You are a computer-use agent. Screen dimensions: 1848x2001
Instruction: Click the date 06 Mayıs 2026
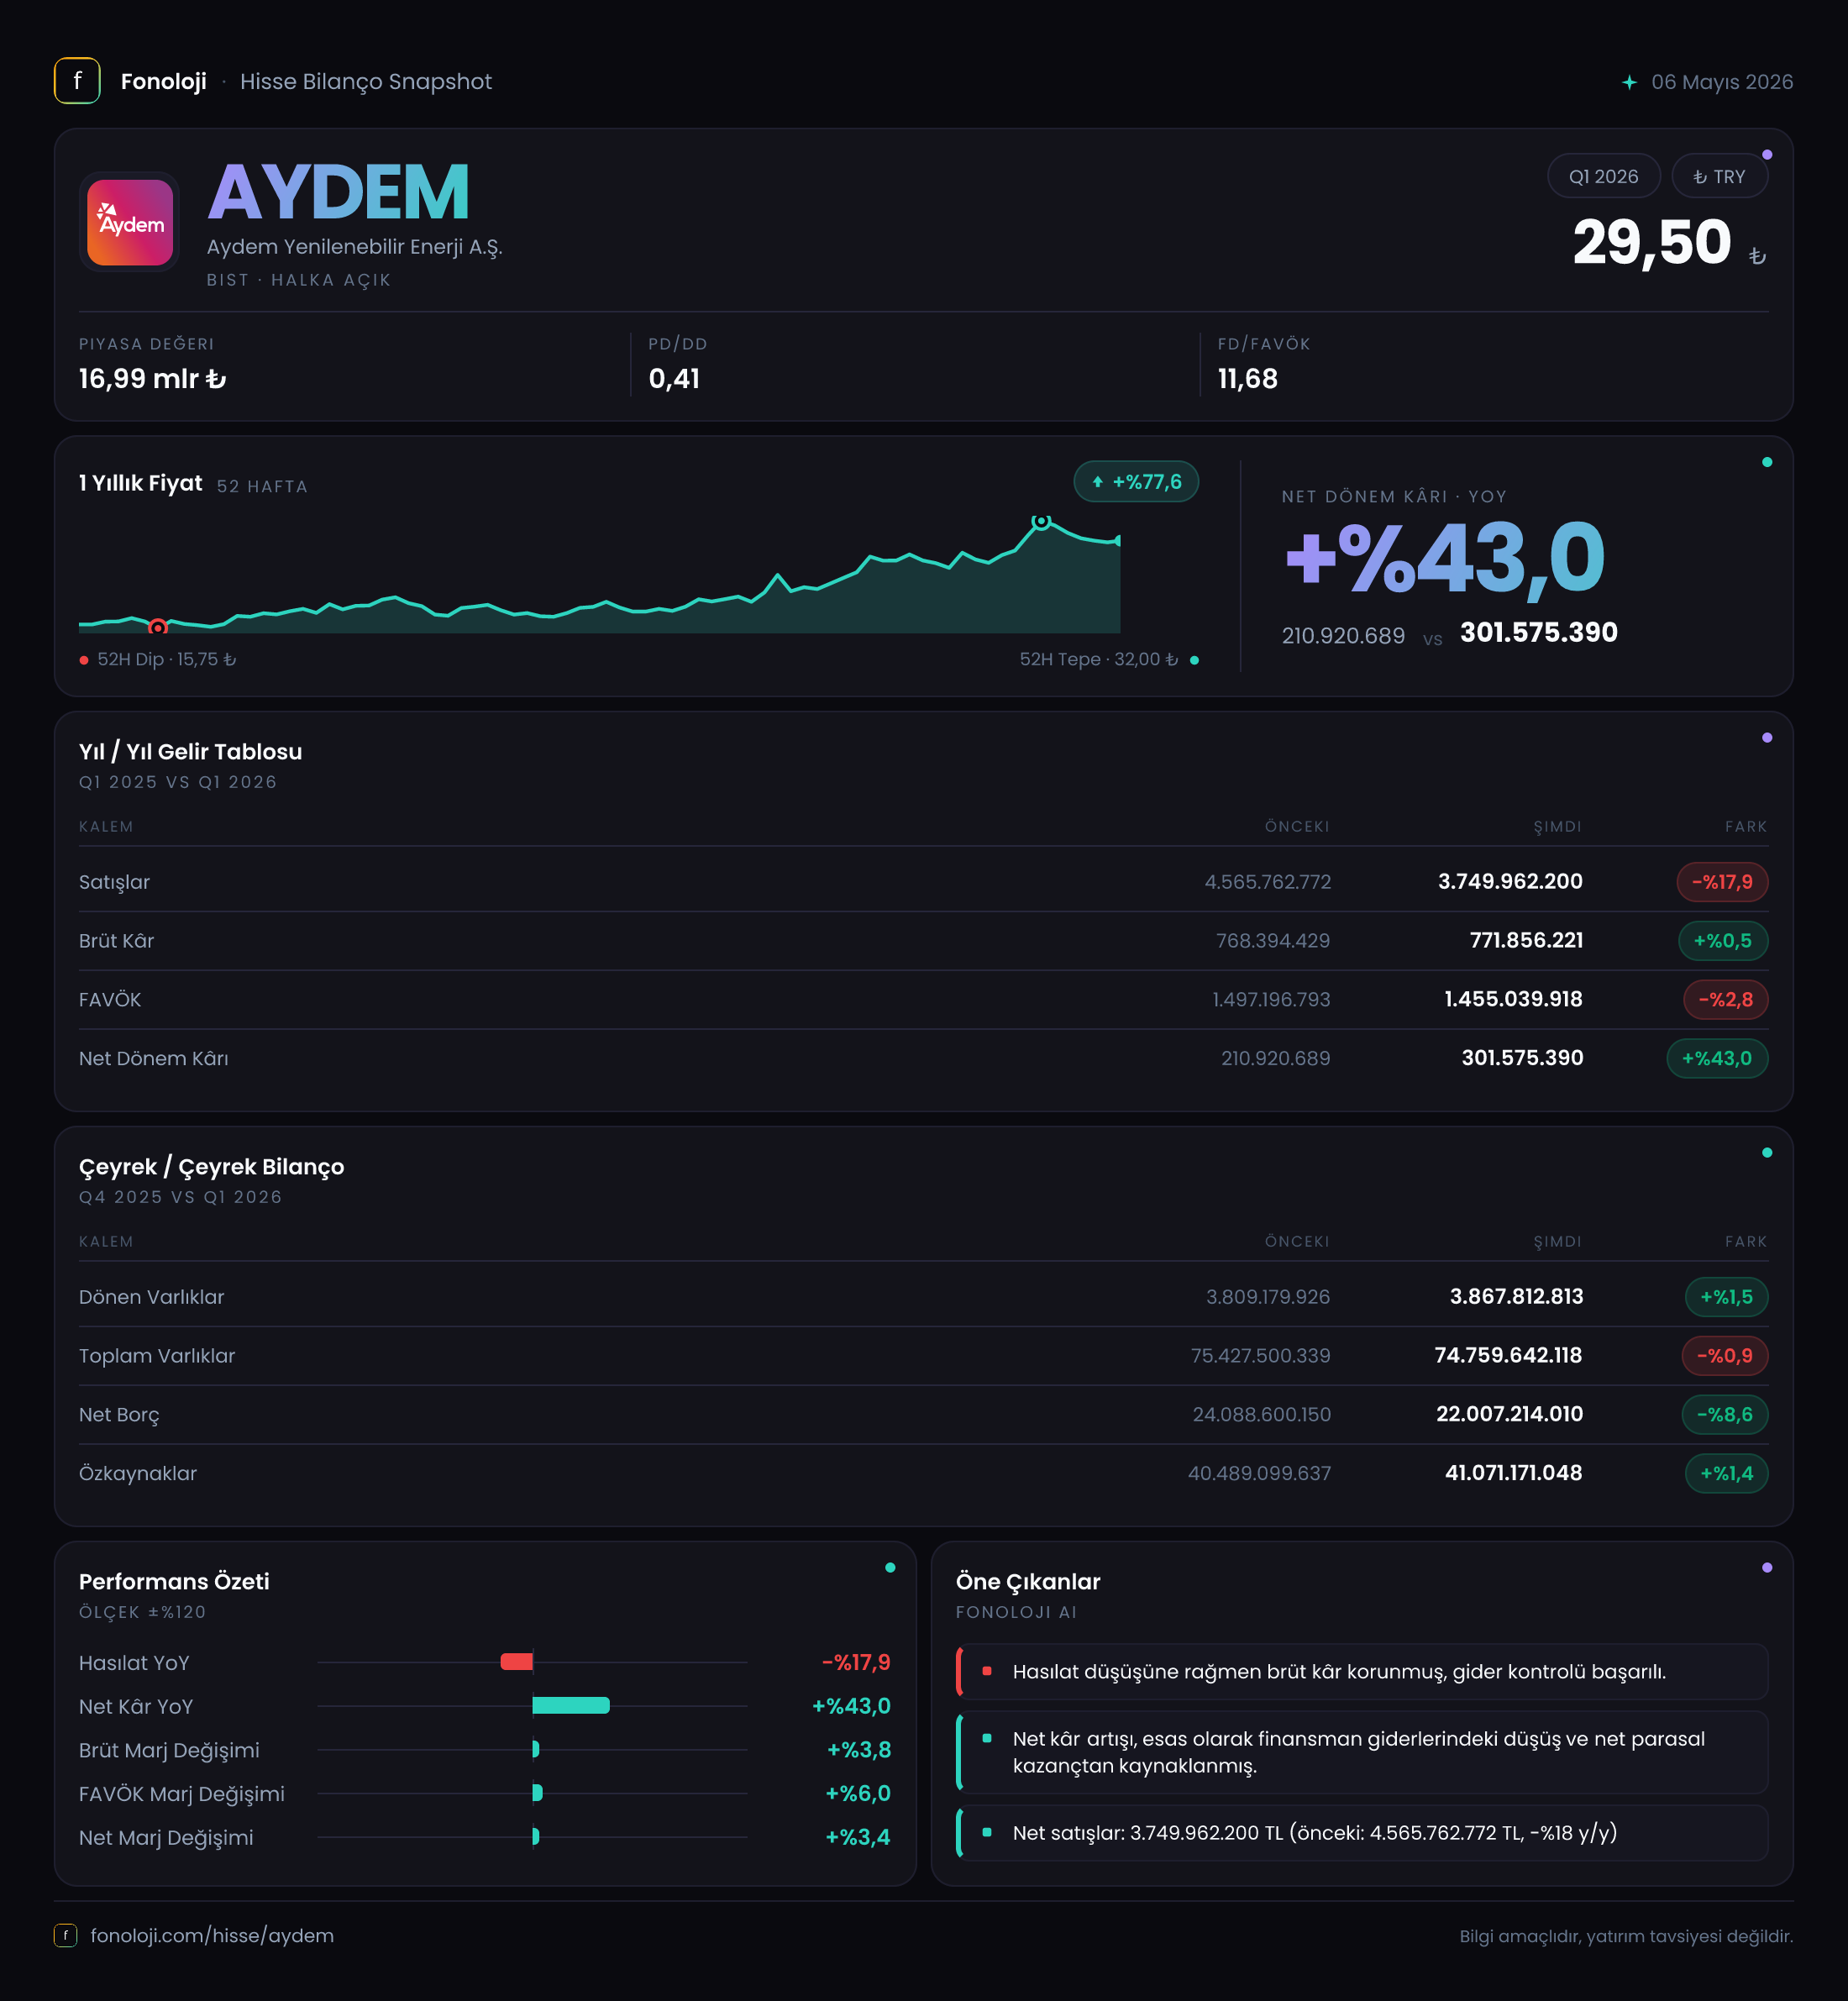[x=1722, y=82]
